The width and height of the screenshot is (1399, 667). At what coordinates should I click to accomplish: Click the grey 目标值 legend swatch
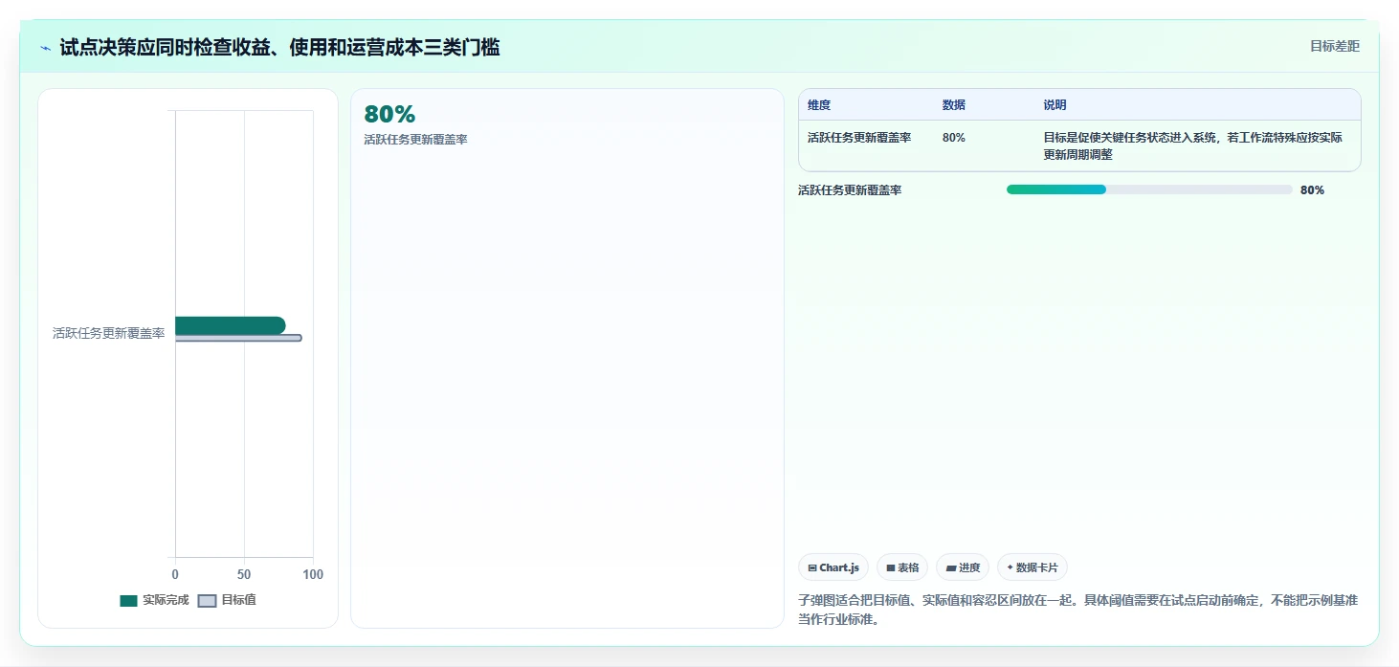[207, 601]
